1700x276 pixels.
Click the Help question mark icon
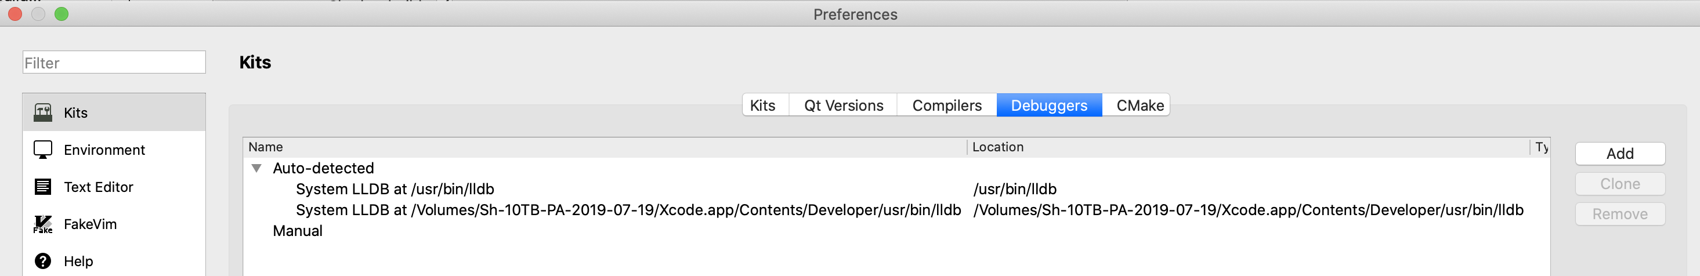[43, 261]
